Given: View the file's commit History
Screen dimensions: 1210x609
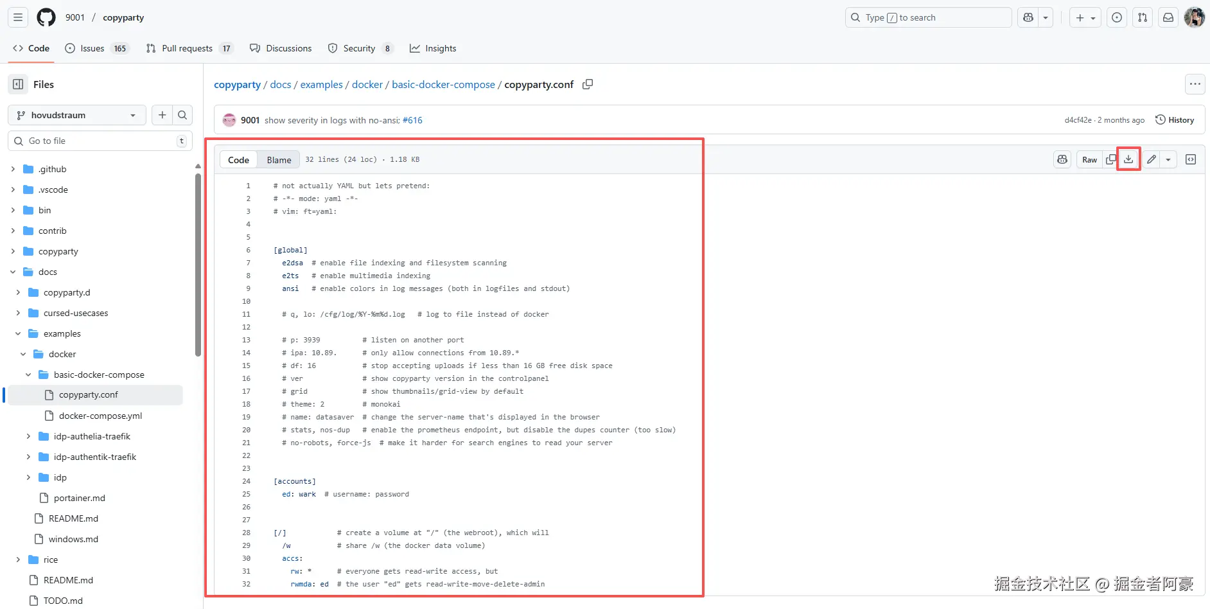Looking at the screenshot, I should (x=1175, y=120).
